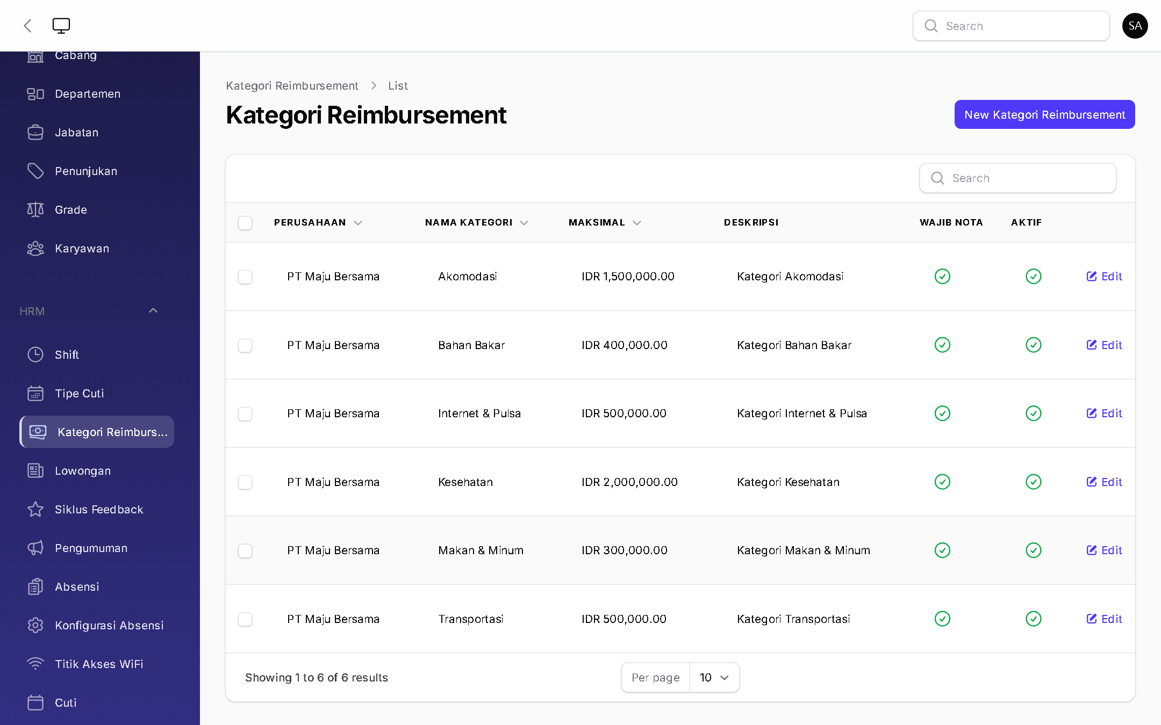
Task: Select the Kesehatan row checkbox
Action: 245,482
